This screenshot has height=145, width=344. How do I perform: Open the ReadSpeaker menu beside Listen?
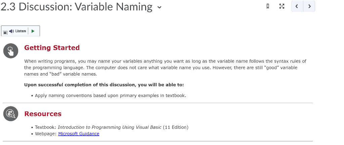[x=5, y=33]
